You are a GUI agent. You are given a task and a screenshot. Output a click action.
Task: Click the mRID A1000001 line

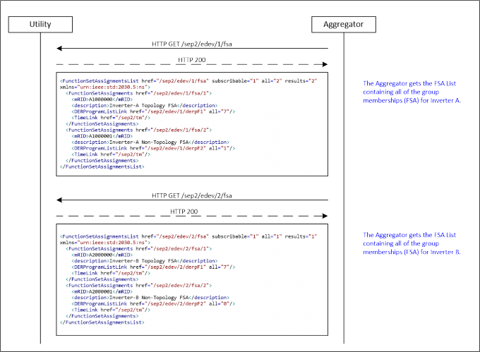pos(101,135)
